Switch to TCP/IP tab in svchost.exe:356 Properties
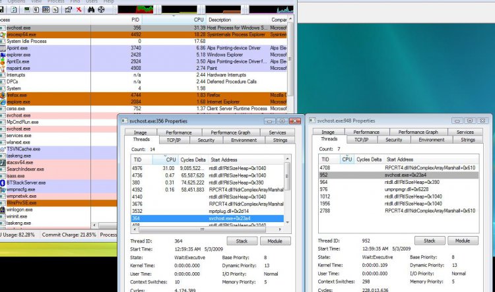 tap(174, 140)
